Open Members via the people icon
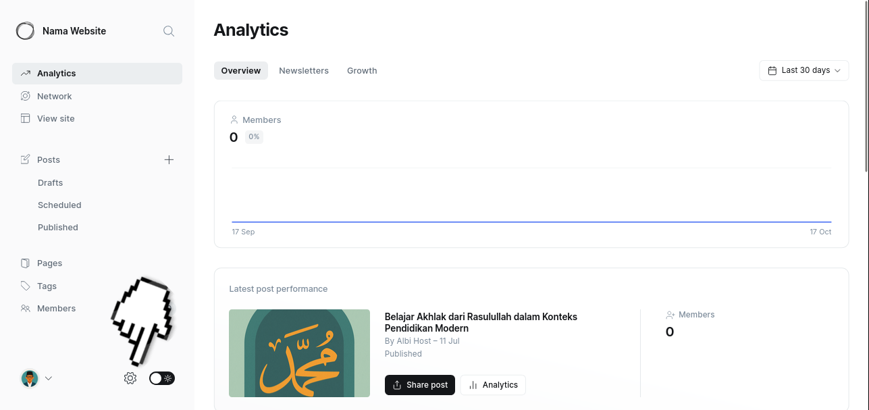The height and width of the screenshot is (410, 869). click(25, 308)
